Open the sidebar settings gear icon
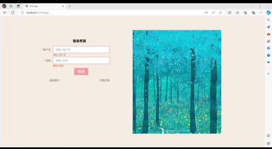This screenshot has height=149, width=272. [268, 143]
